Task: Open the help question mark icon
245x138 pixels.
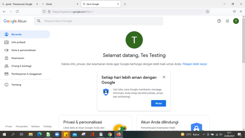Action: [x=219, y=21]
